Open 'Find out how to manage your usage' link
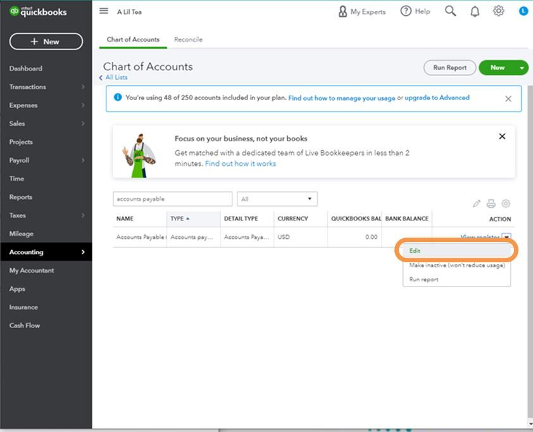 pyautogui.click(x=342, y=98)
